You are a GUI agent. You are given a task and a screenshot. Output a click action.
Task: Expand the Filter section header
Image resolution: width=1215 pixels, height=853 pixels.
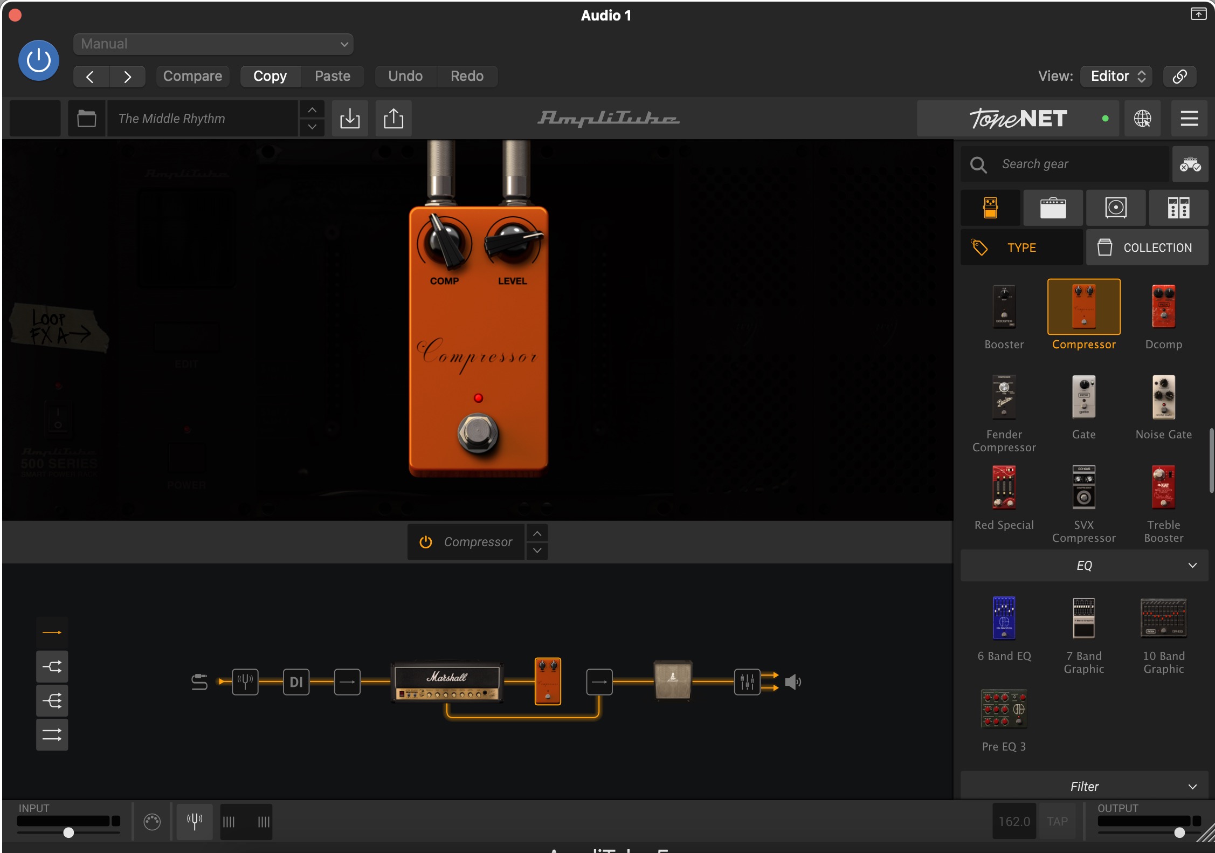[x=1084, y=786]
